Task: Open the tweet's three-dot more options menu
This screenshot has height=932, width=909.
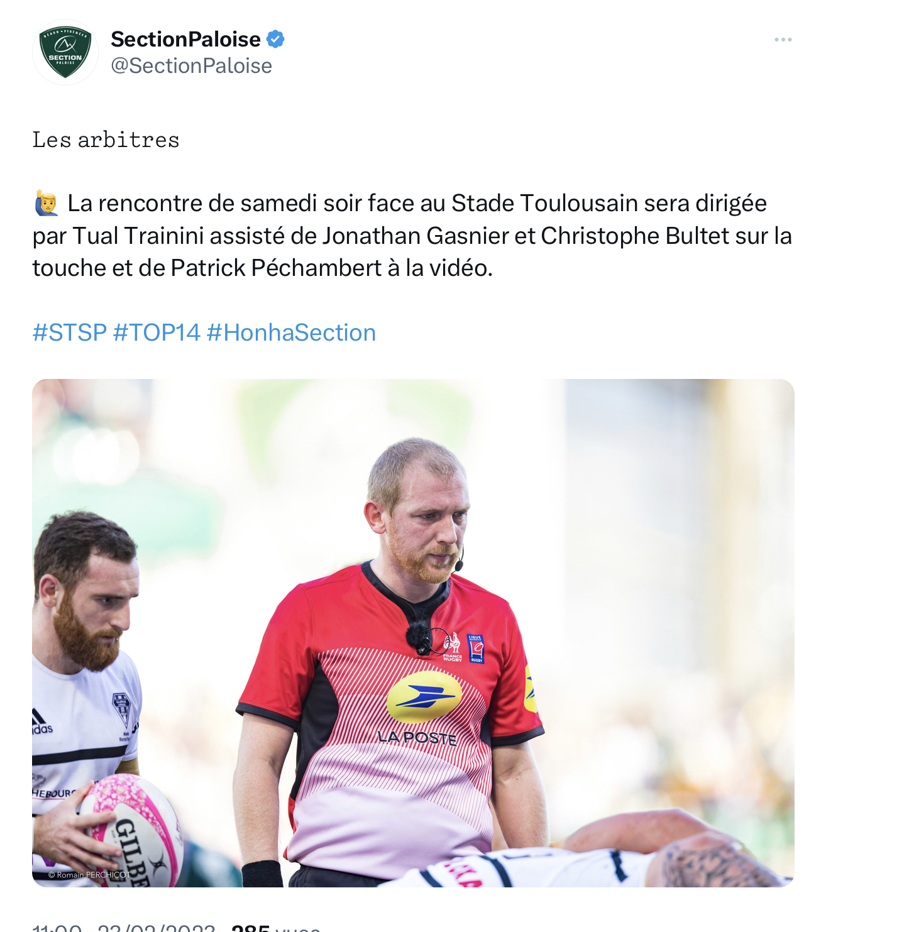Action: coord(783,40)
